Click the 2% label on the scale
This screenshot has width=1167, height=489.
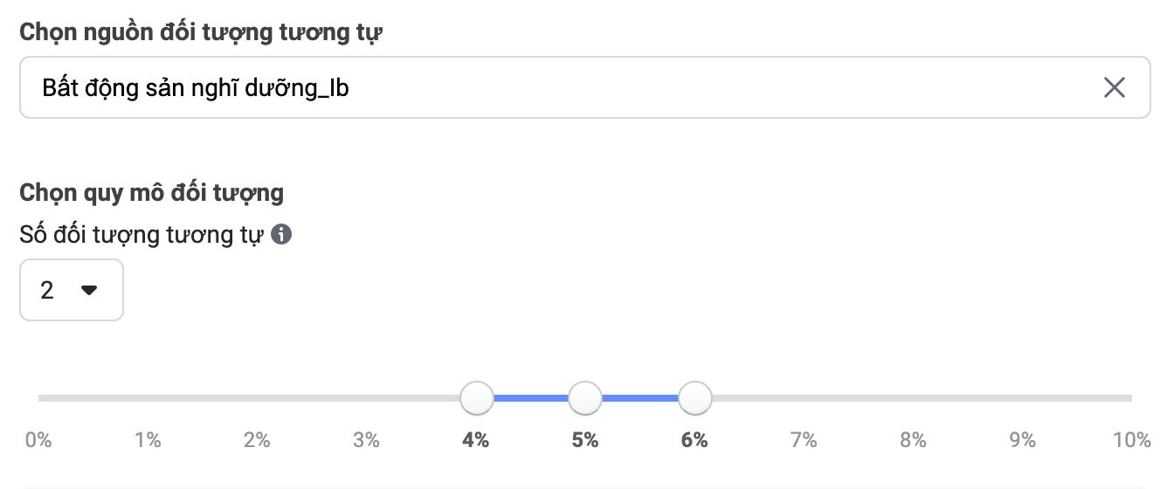pyautogui.click(x=257, y=440)
